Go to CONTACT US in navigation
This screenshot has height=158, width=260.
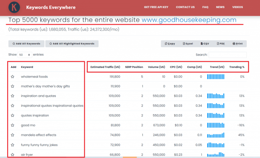coord(185,7)
